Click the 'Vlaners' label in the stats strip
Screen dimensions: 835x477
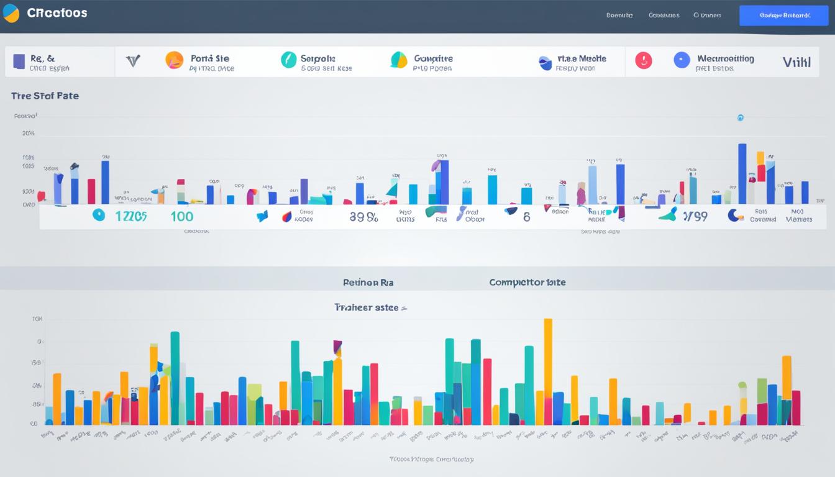pos(798,219)
